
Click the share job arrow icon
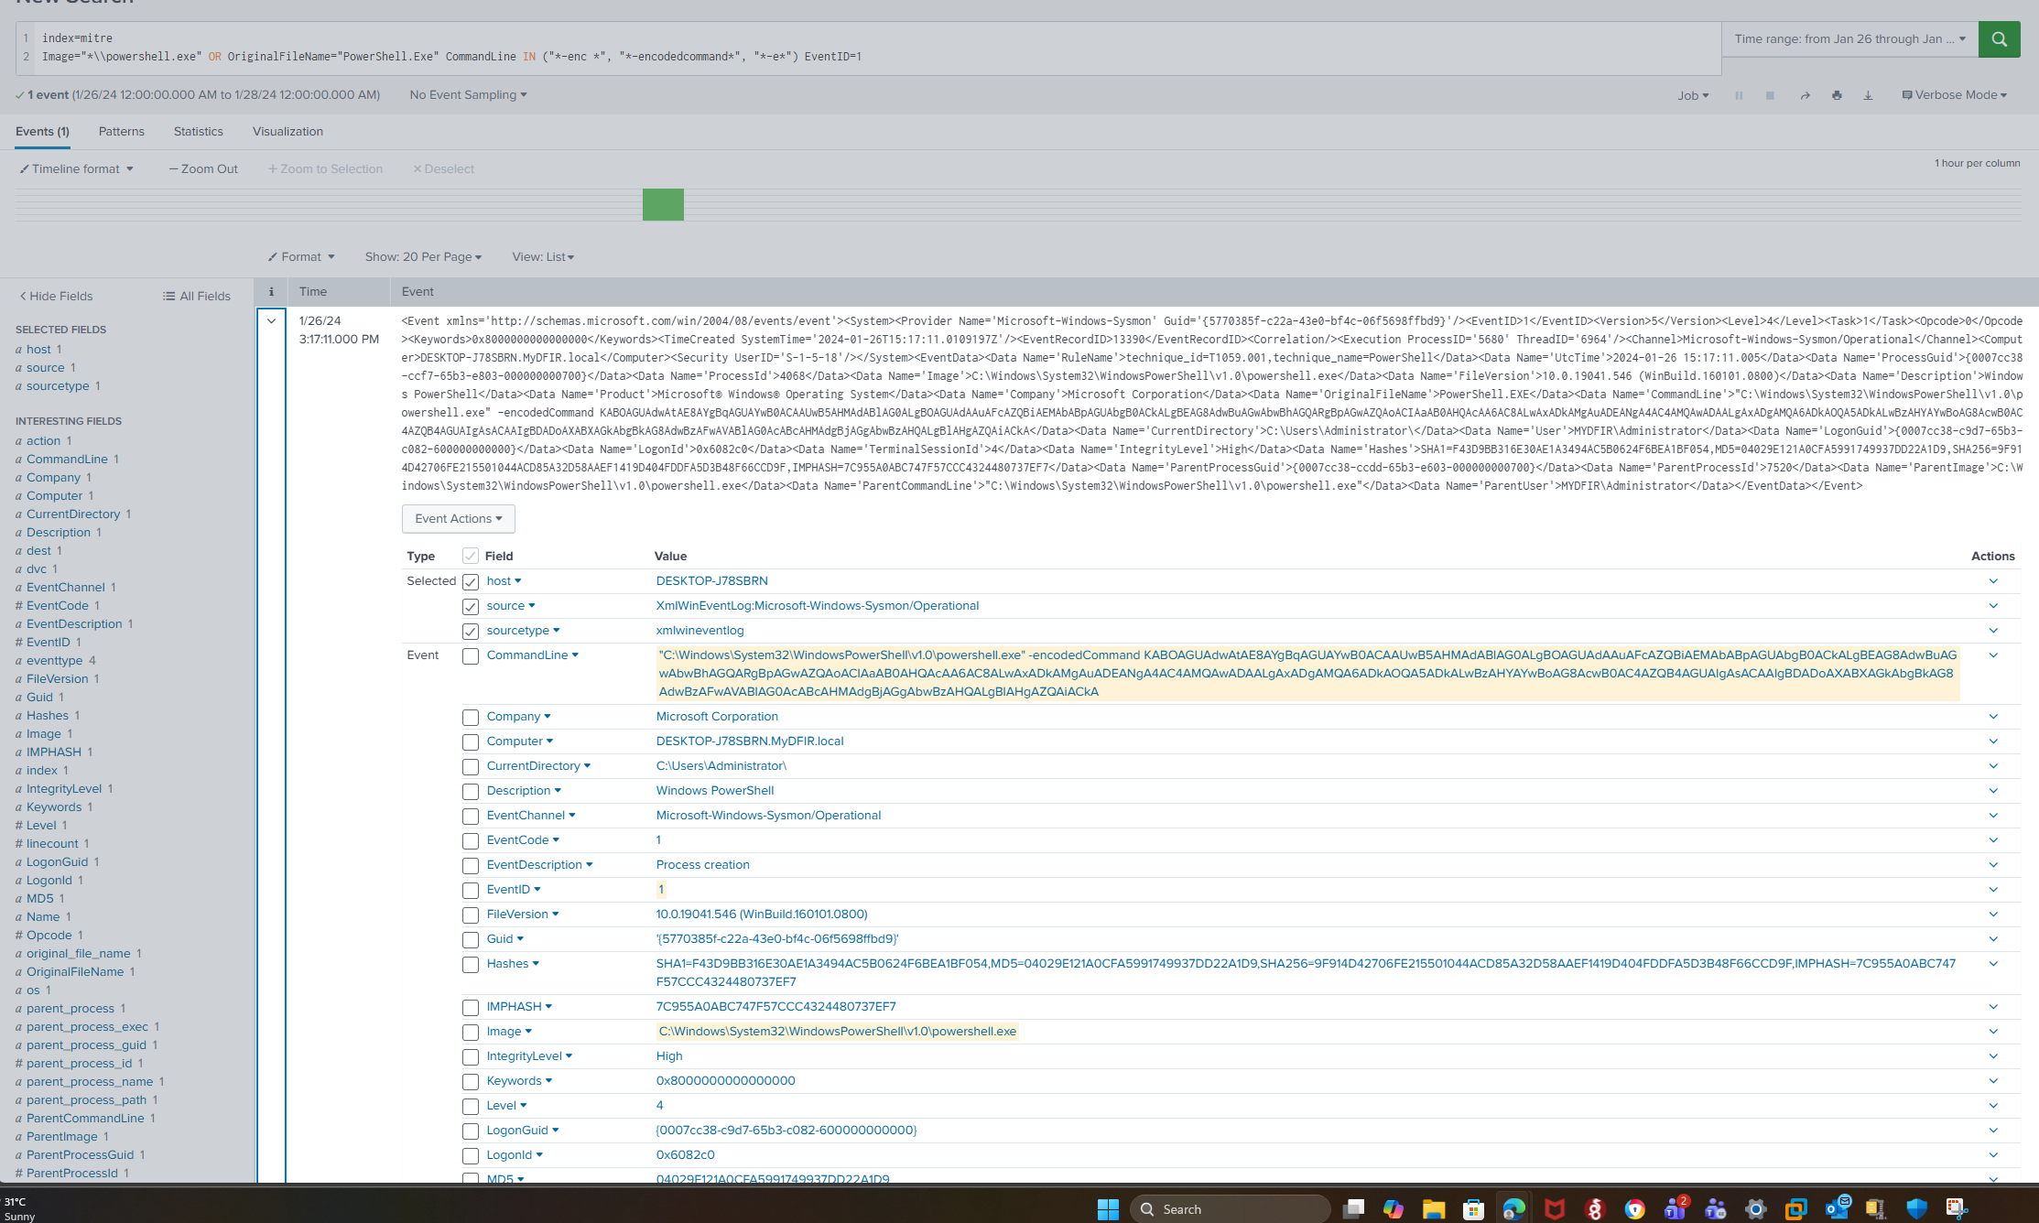point(1805,95)
